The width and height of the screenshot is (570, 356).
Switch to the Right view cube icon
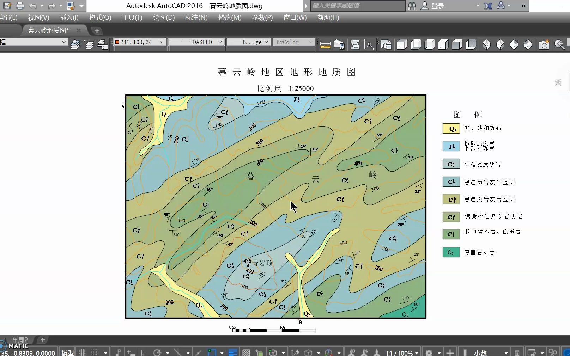443,45
